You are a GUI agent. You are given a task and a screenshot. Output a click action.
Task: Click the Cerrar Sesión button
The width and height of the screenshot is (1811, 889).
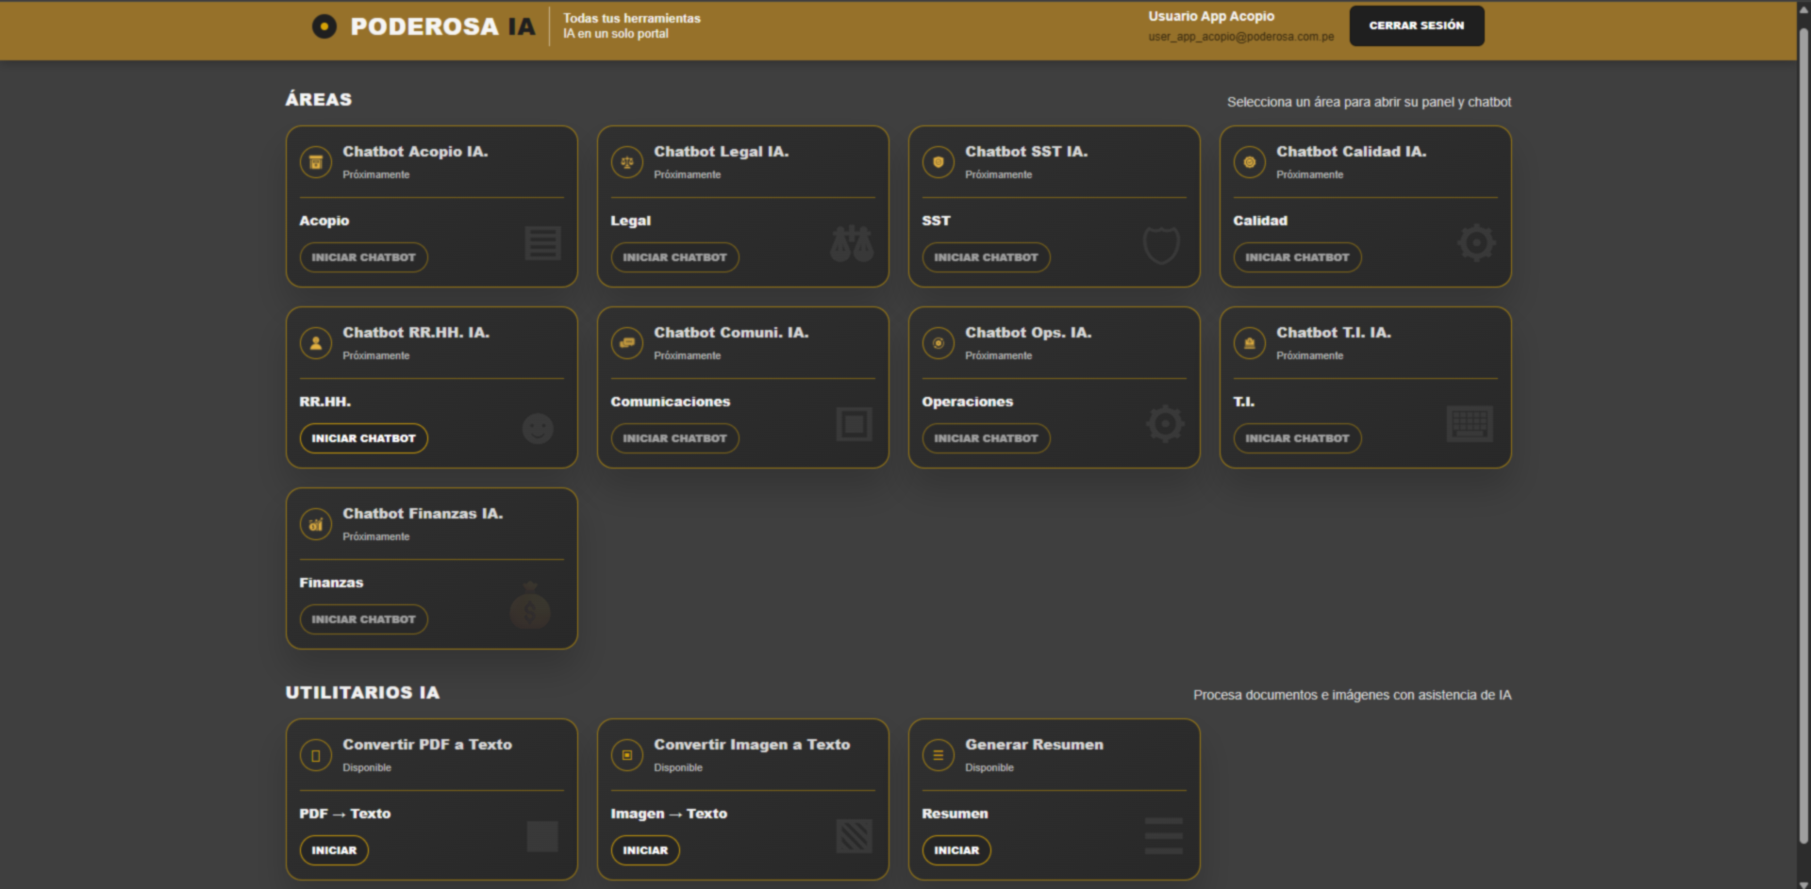pos(1417,25)
